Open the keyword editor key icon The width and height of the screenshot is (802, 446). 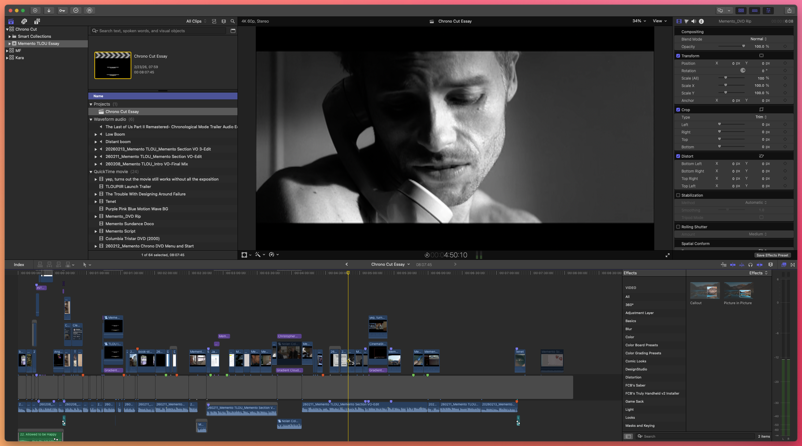point(62,10)
